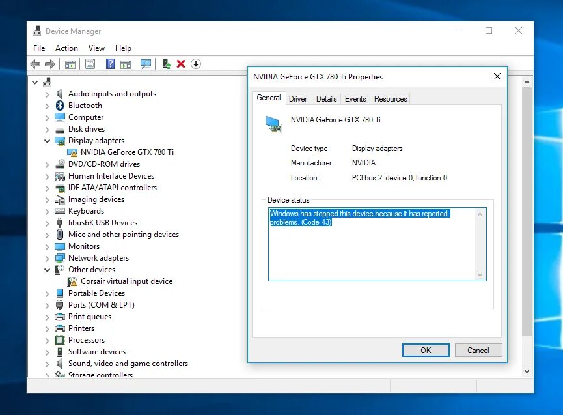
Task: Click the NVIDIA GeForce warning icon in tree
Action: [72, 152]
